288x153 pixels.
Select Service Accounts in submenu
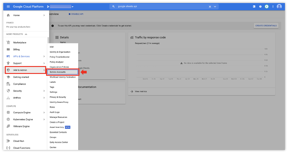point(63,72)
